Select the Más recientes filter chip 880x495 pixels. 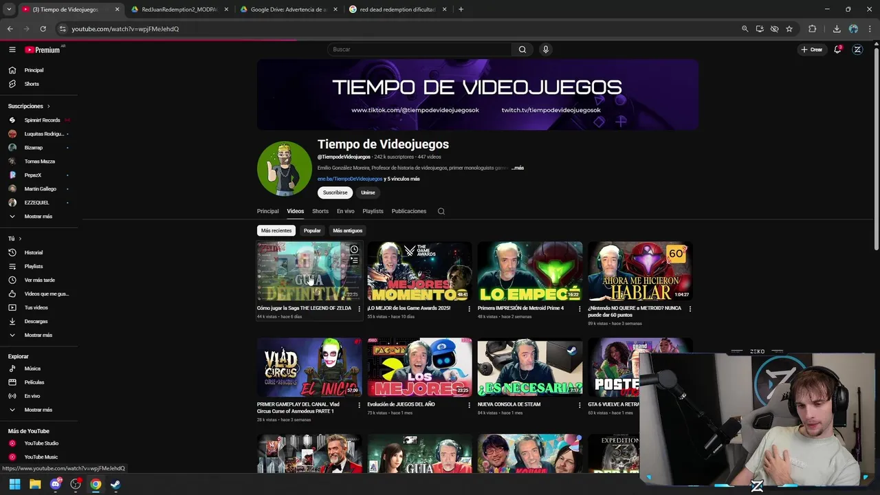(276, 230)
